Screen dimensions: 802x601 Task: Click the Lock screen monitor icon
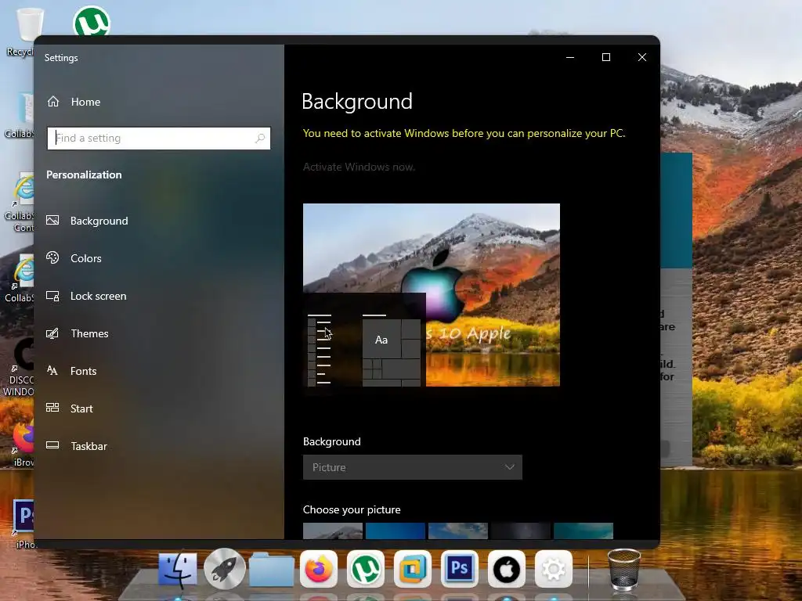[52, 295]
